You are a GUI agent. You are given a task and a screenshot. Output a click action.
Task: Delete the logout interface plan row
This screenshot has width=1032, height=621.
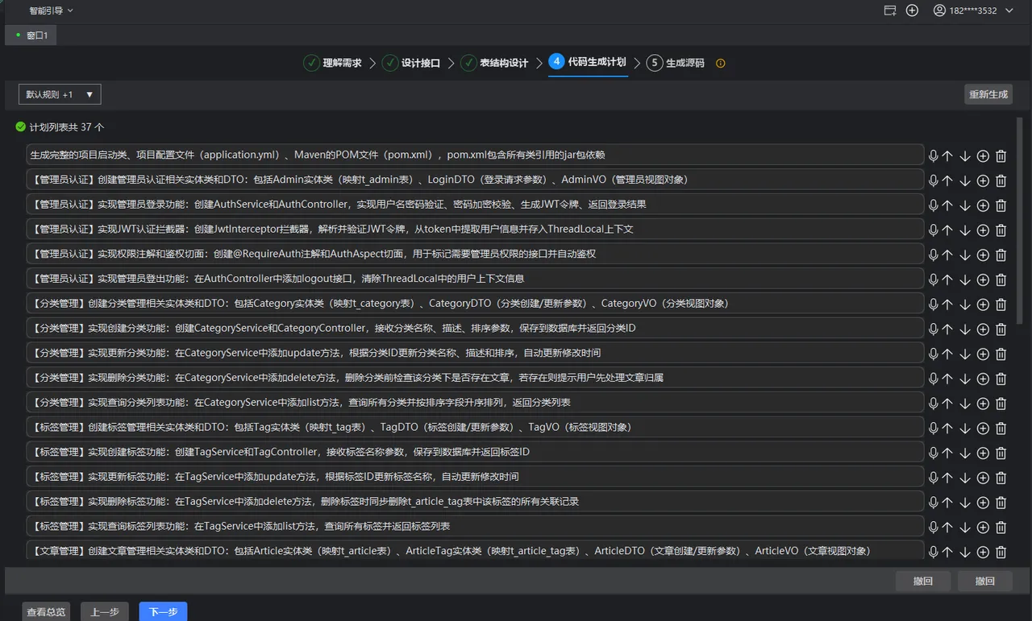click(1001, 280)
